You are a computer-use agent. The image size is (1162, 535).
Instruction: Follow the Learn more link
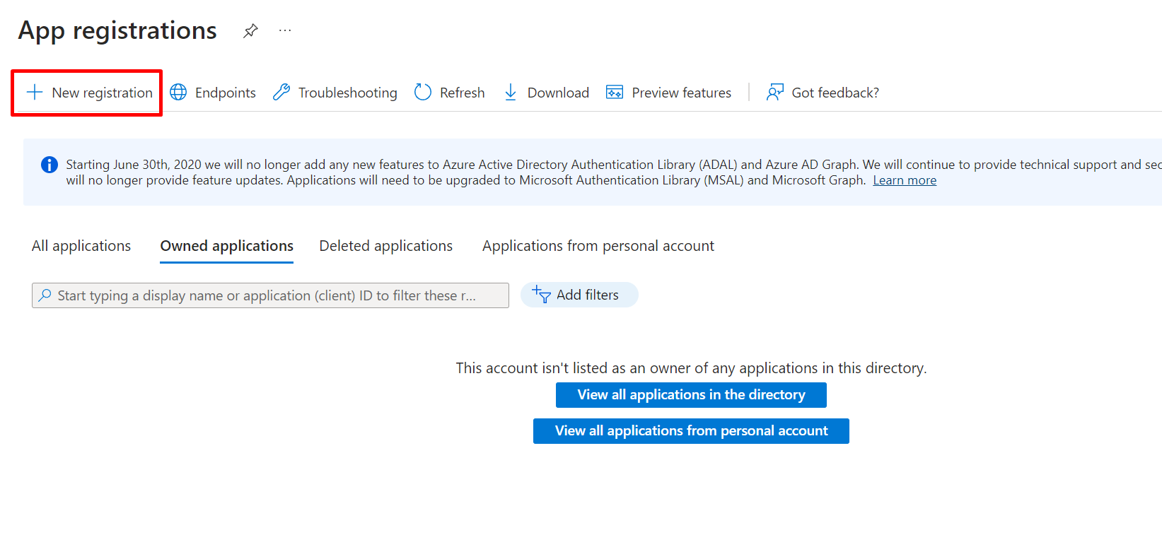[904, 180]
